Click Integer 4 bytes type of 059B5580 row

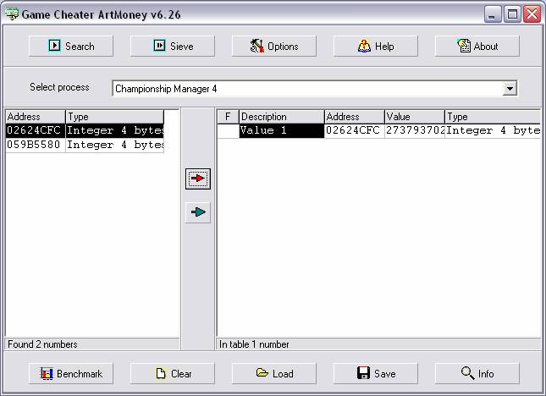(x=115, y=145)
